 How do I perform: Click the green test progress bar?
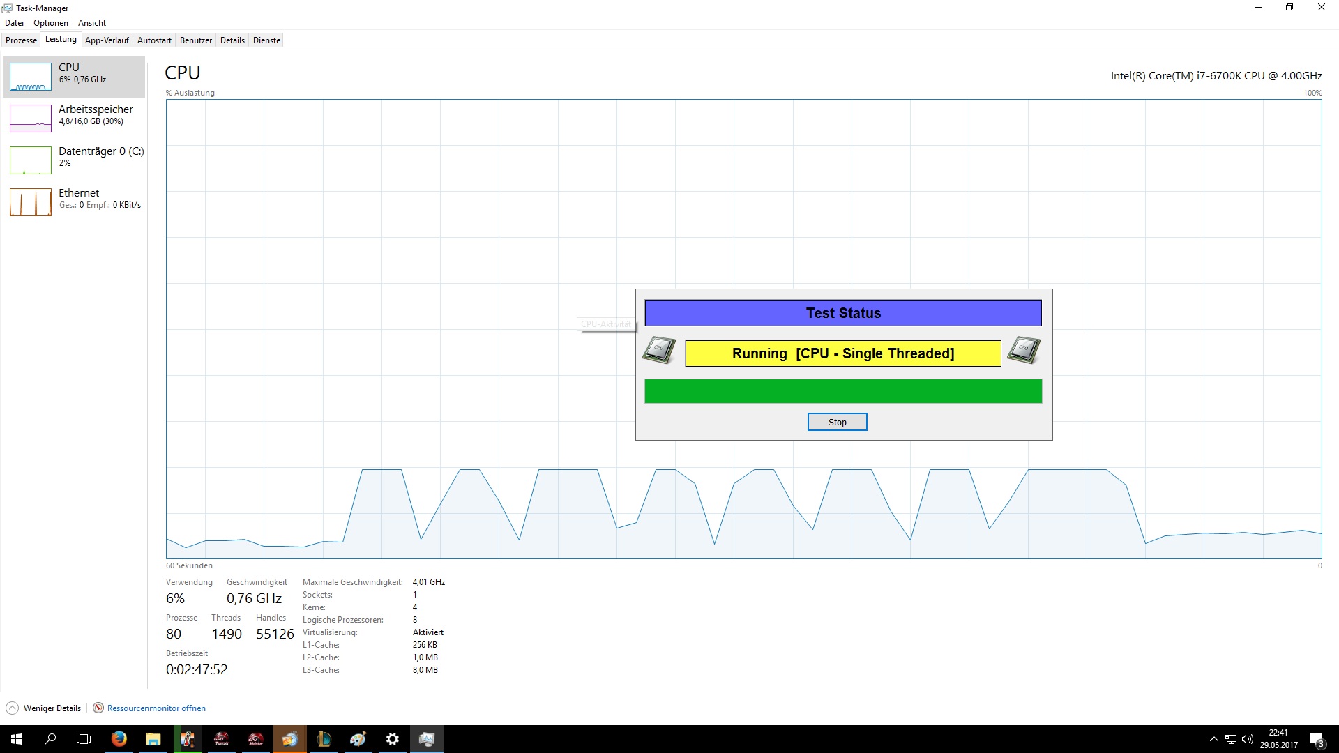coord(842,391)
